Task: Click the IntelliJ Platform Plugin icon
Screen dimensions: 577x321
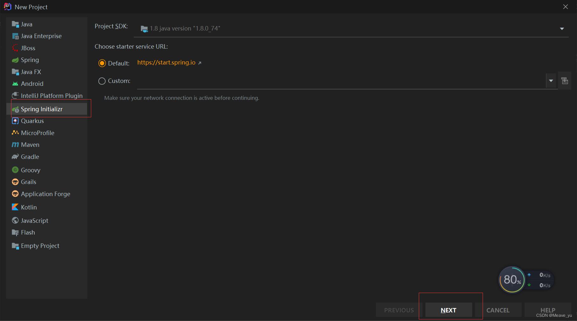Action: click(x=15, y=95)
